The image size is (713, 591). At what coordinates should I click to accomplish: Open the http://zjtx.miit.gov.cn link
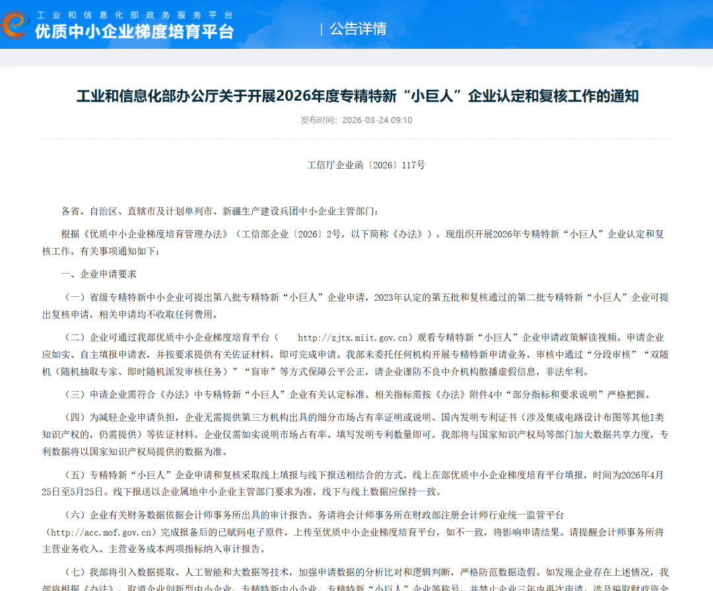point(353,338)
